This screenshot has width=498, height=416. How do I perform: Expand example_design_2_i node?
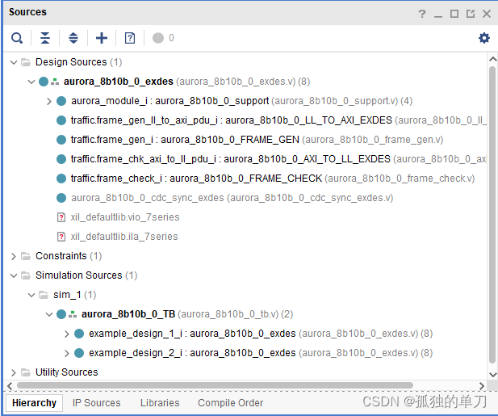pyautogui.click(x=67, y=353)
